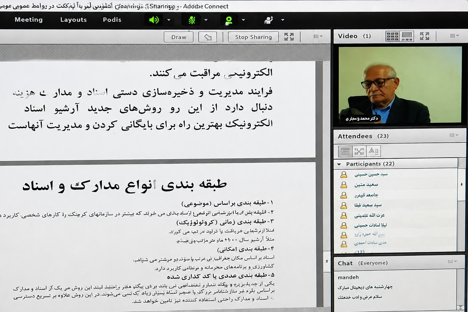This screenshot has height=312, width=468.
Task: Click the Stop Sharing button
Action: (253, 37)
